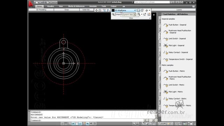Select Mushroom Head Pushbutton - Metric tool

click(x=177, y=78)
